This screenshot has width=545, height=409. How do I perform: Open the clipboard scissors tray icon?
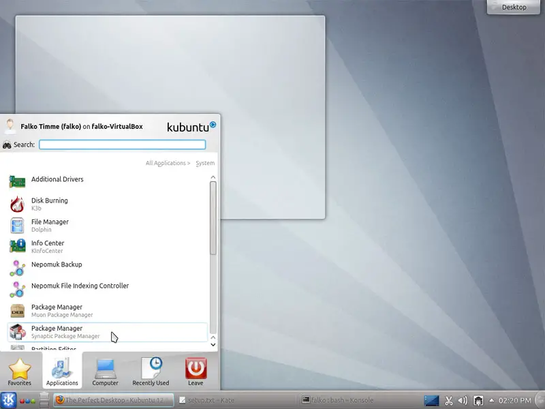449,401
